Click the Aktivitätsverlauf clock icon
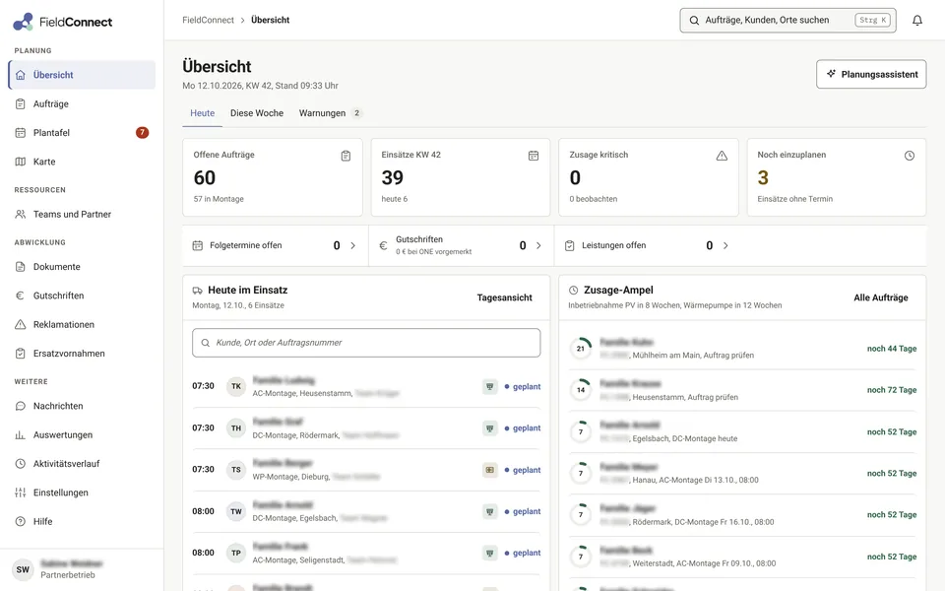 coord(21,464)
